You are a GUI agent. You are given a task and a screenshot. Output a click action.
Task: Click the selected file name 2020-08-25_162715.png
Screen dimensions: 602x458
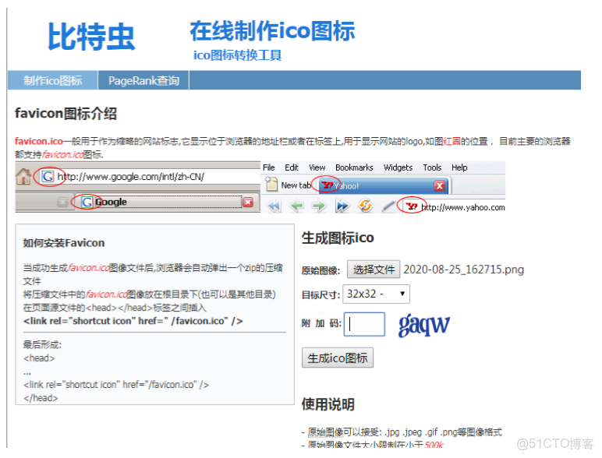[x=463, y=270]
